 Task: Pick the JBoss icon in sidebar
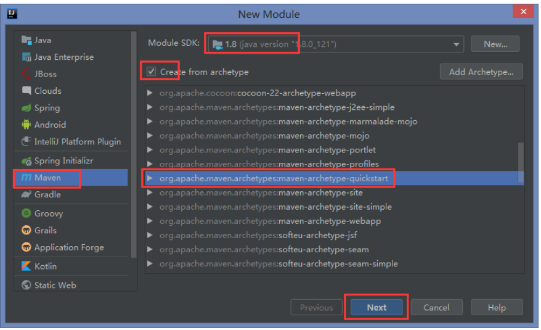click(26, 74)
